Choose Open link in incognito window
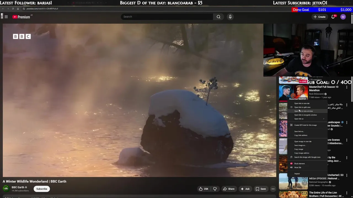This screenshot has height=198, width=353. click(307, 115)
